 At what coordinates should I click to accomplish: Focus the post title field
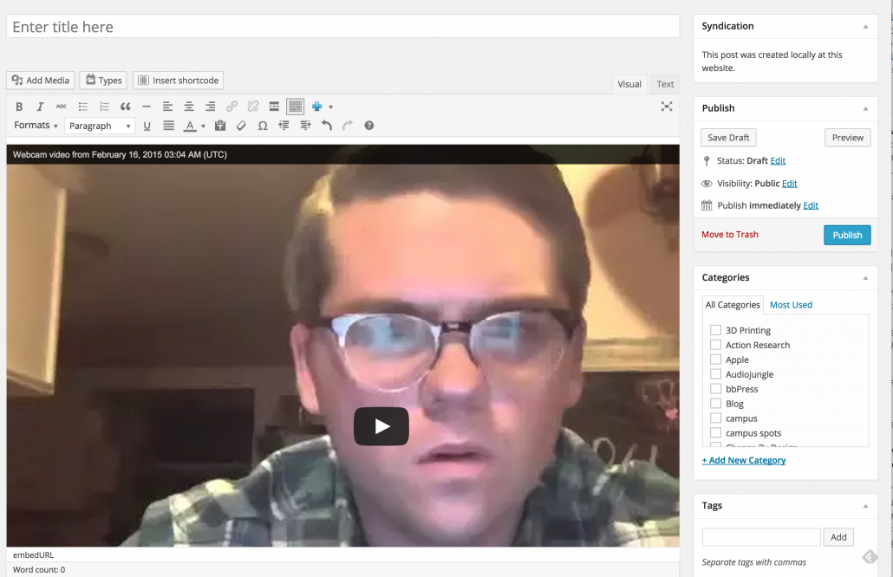click(342, 27)
